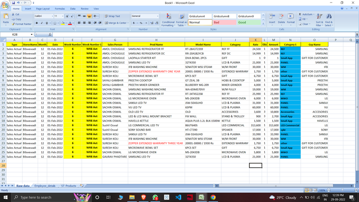This screenshot has height=202, width=359.
Task: Open the Clear dropdown
Action: click(x=304, y=24)
